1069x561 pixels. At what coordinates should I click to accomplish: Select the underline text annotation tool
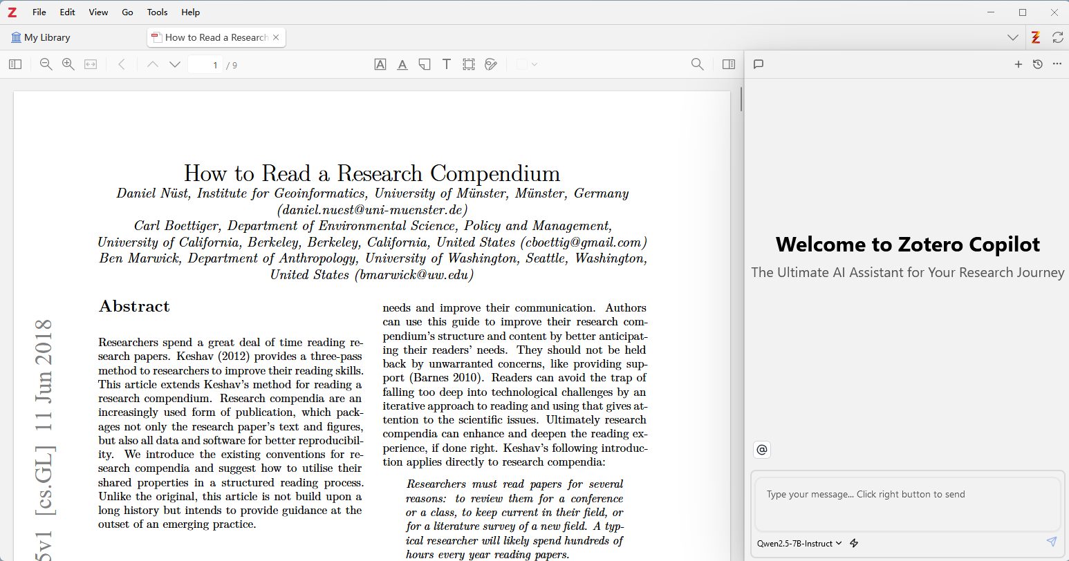click(402, 64)
